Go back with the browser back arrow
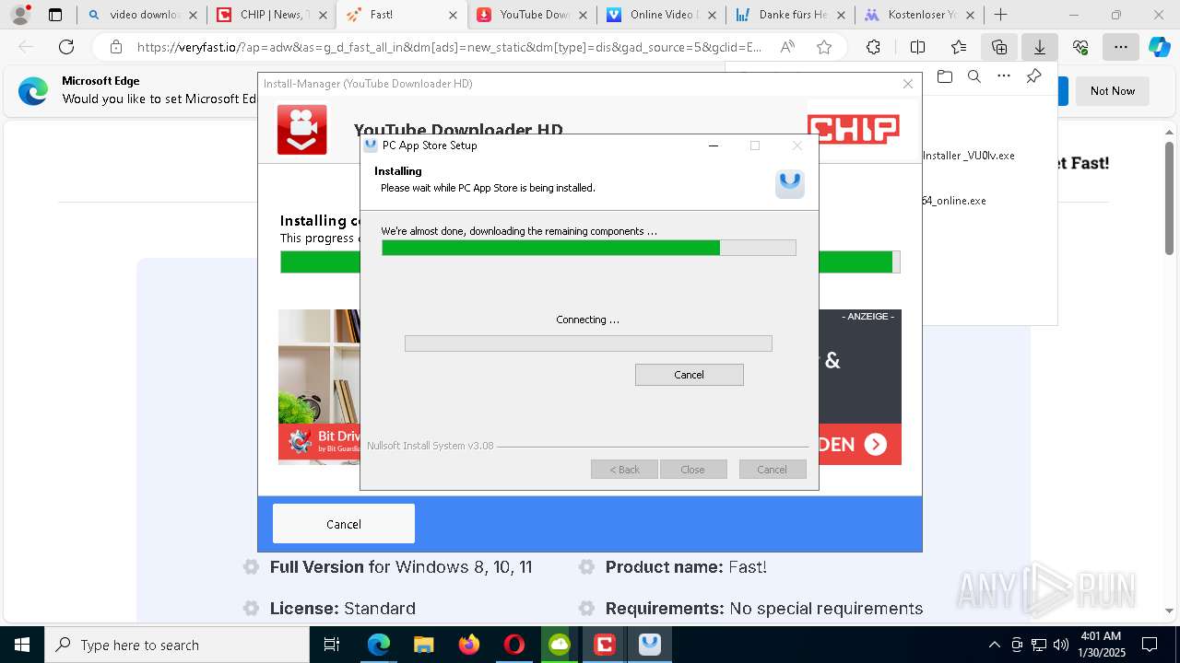1180x663 pixels. pos(26,47)
